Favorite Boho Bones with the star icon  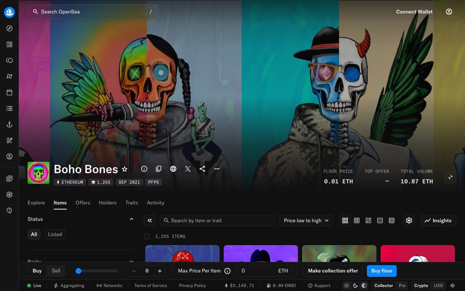pos(125,169)
